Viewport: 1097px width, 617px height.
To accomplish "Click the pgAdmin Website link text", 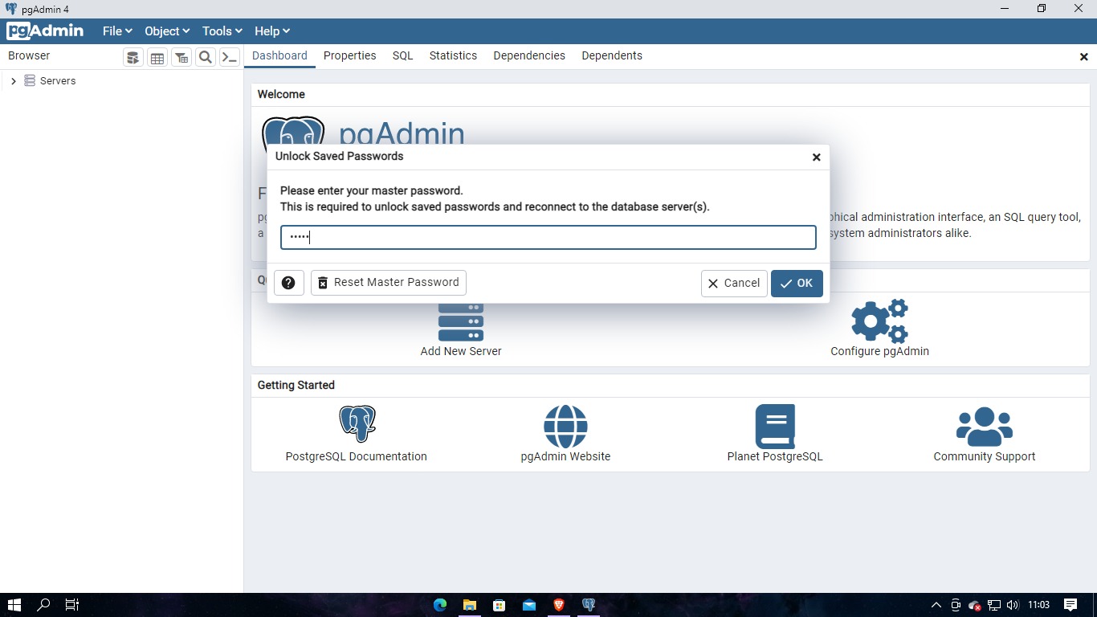I will (565, 456).
